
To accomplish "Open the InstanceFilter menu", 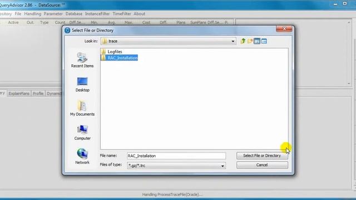I will coord(97,14).
